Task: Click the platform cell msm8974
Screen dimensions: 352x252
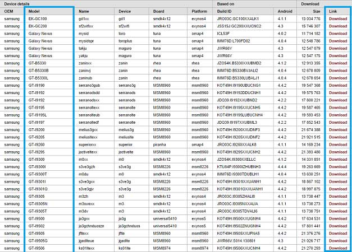Action: (200, 248)
